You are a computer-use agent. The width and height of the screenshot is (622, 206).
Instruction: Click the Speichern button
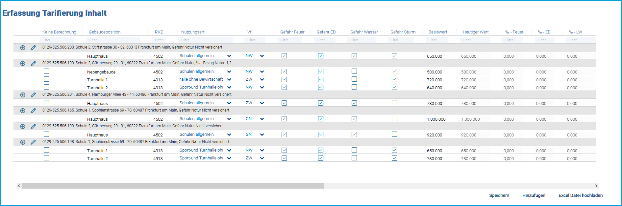499,195
